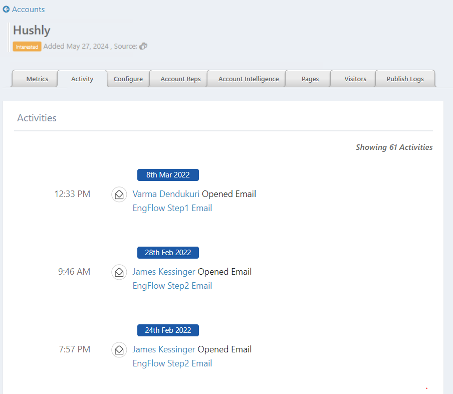Click the source icon next to Source label
Screen dimensions: 453x394
tap(143, 46)
